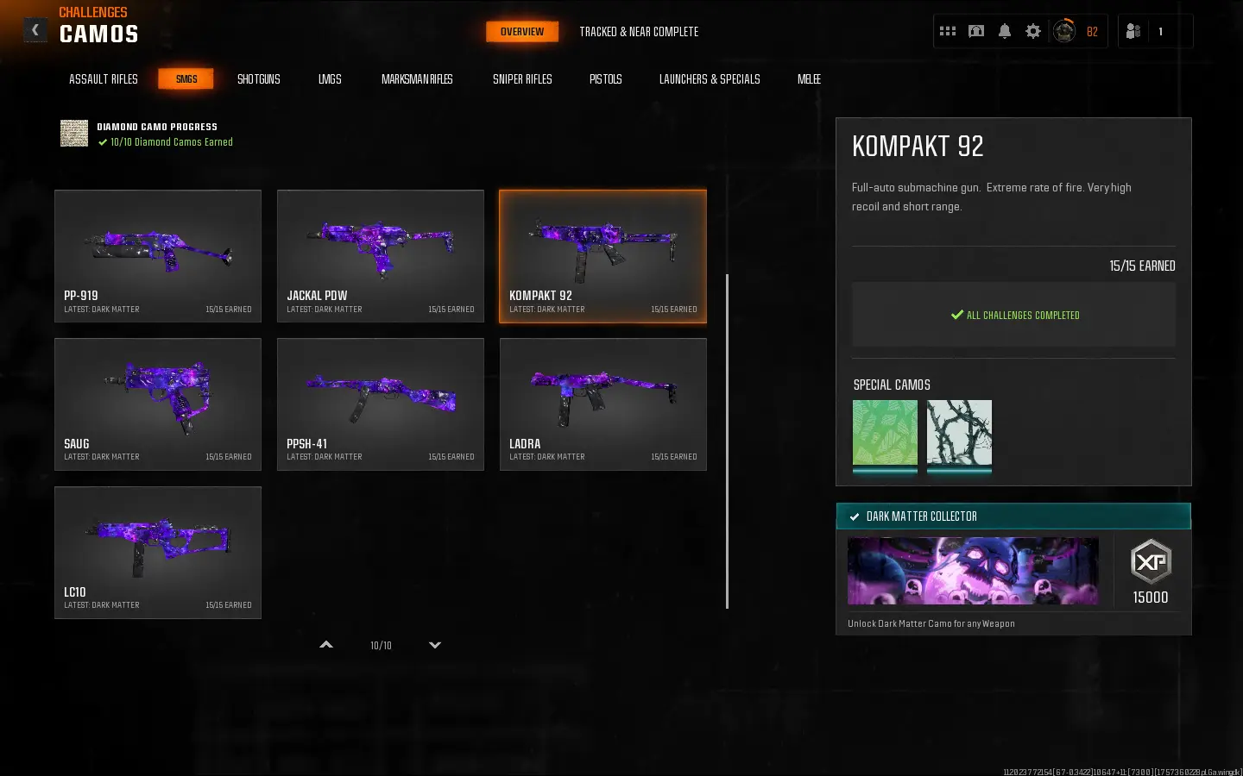This screenshot has width=1243, height=776.
Task: Choose the PPSH-41 weapon card
Action: click(381, 404)
